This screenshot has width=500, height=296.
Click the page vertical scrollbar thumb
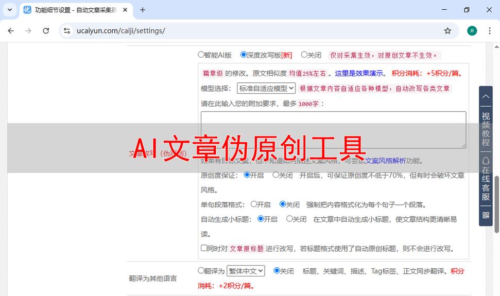tap(497, 204)
